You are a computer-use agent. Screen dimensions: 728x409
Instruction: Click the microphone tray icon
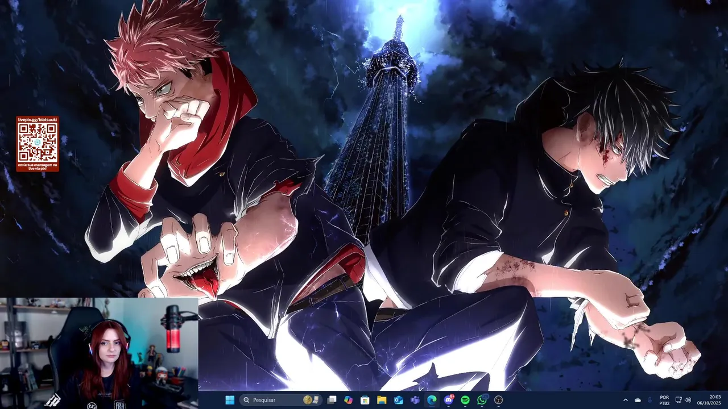coord(650,400)
